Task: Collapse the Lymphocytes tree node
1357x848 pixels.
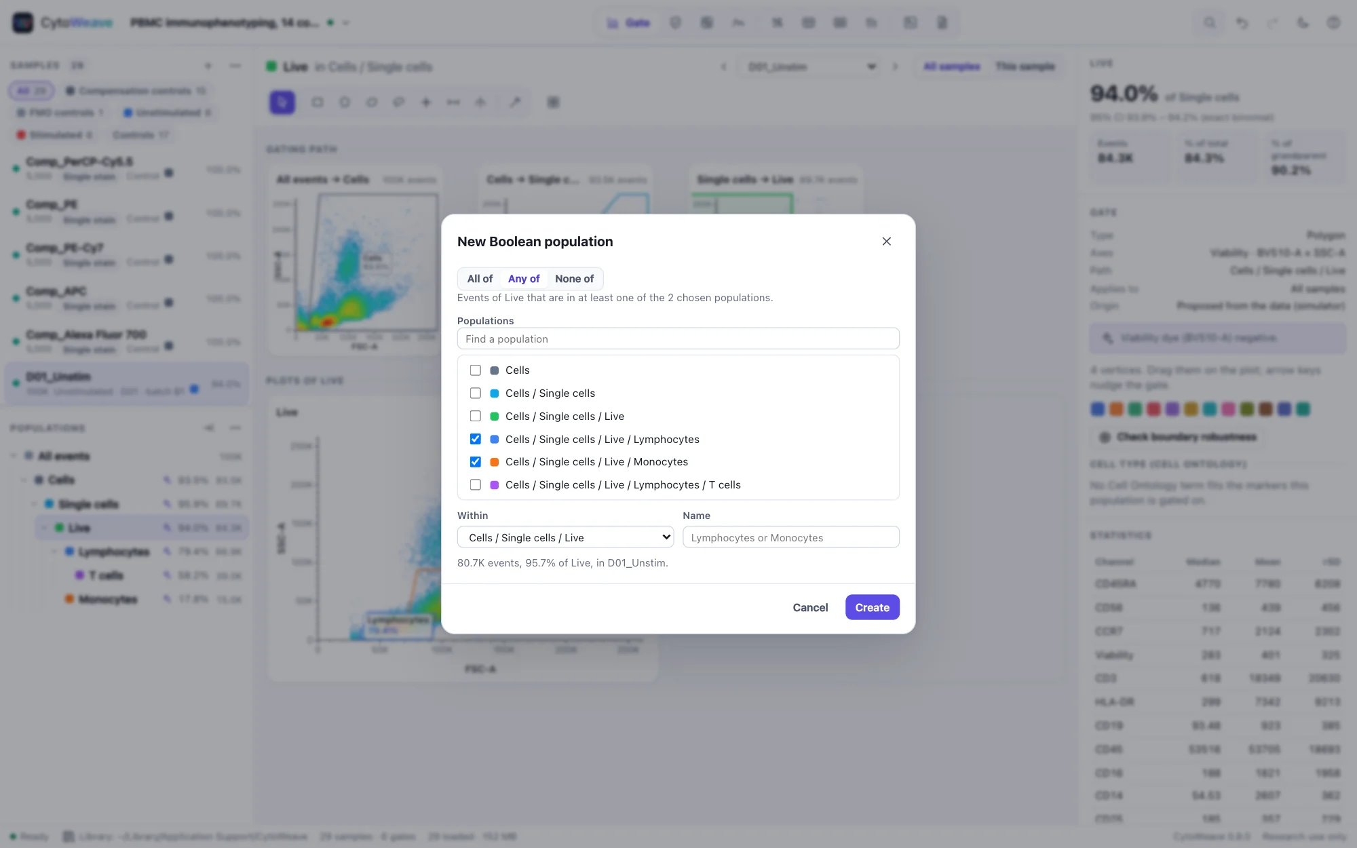Action: coord(55,552)
